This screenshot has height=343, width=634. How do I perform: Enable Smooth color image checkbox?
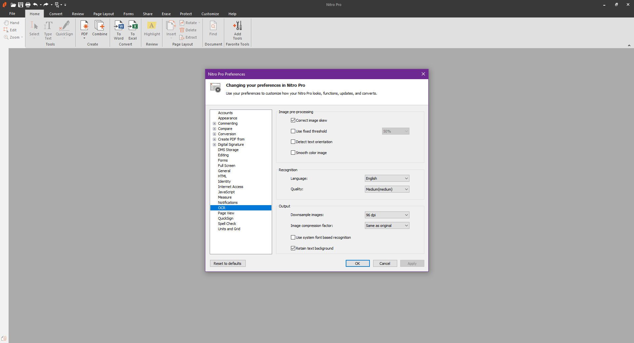[293, 153]
